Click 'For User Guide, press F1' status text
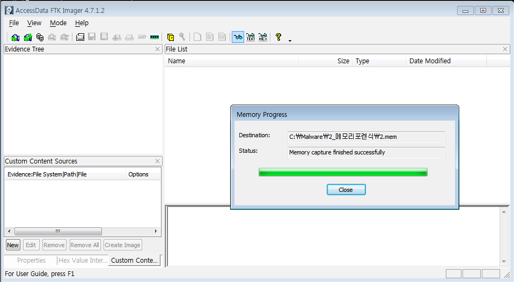 point(40,274)
